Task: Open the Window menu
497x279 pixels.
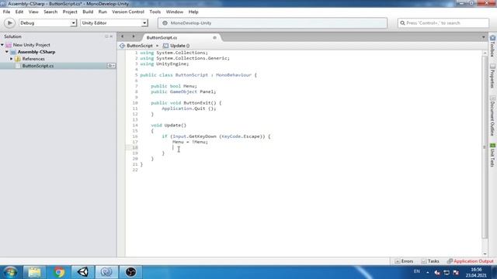Action: click(174, 12)
